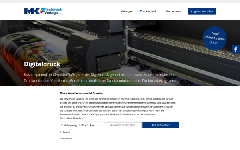Toggle the Notwendig checkbox
Image resolution: width=240 pixels, height=150 pixels.
coord(62,125)
